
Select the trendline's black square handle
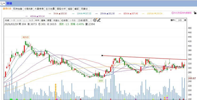click(102, 56)
